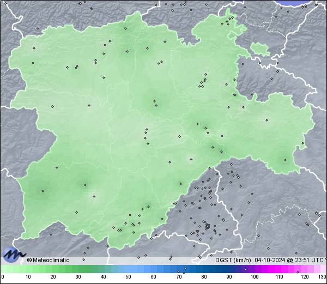327x284 pixels.
Task: Click the Meteoclimatic wave logo
Action: [x=14, y=255]
